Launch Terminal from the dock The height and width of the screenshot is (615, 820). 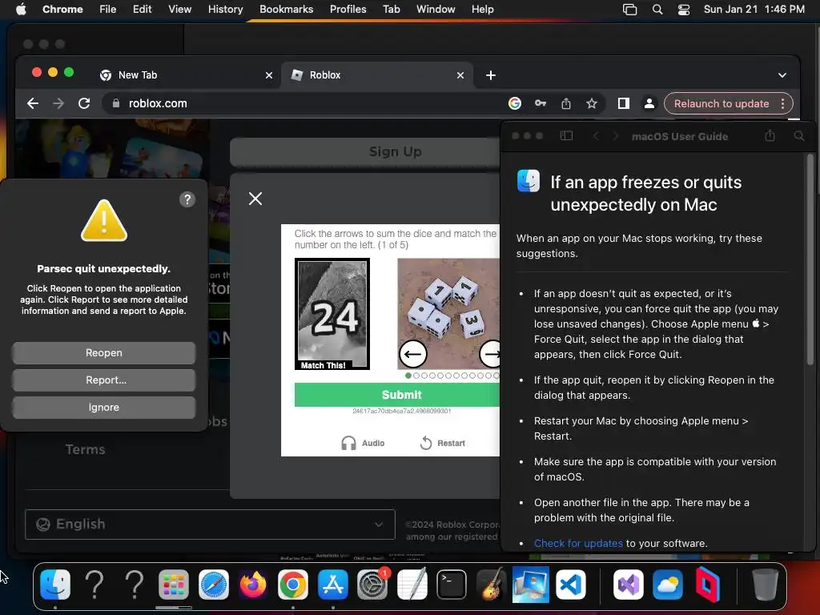point(452,584)
